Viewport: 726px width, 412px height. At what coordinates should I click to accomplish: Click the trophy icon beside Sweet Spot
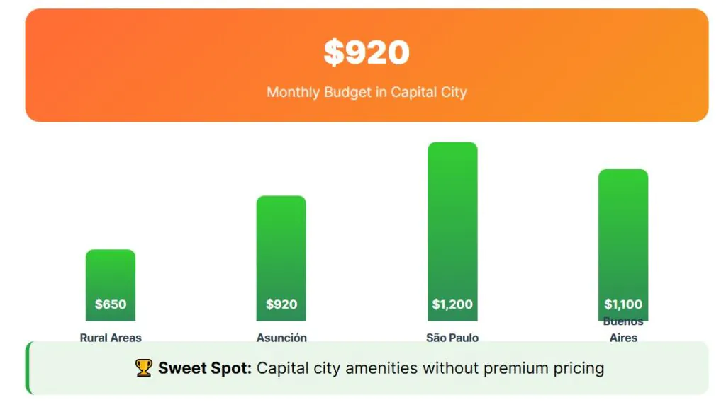point(144,368)
